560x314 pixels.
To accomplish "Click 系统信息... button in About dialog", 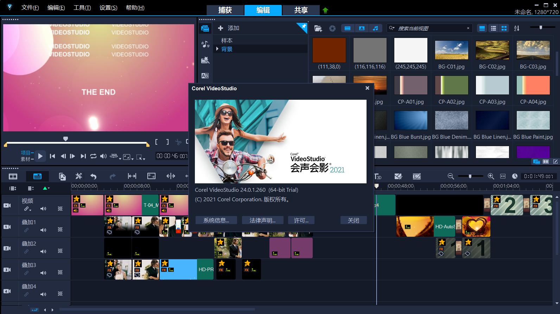I will click(x=216, y=220).
